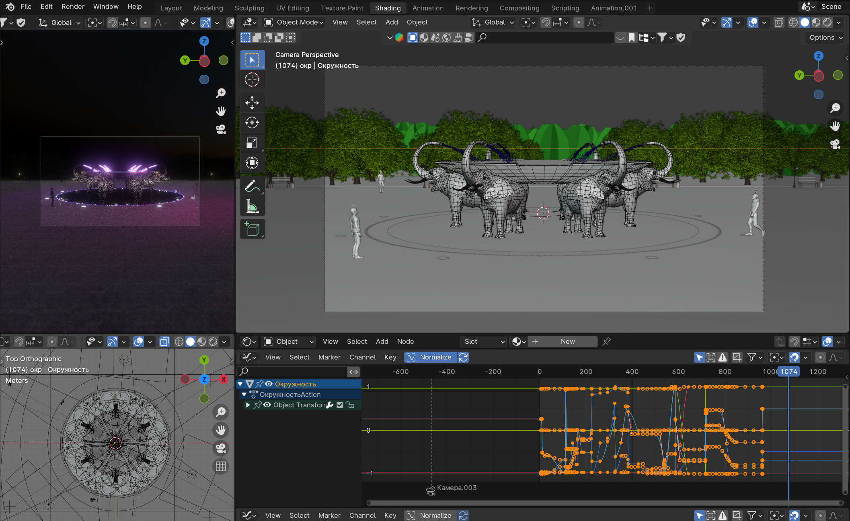The height and width of the screenshot is (521, 850).
Task: Click the New material button
Action: pos(567,341)
